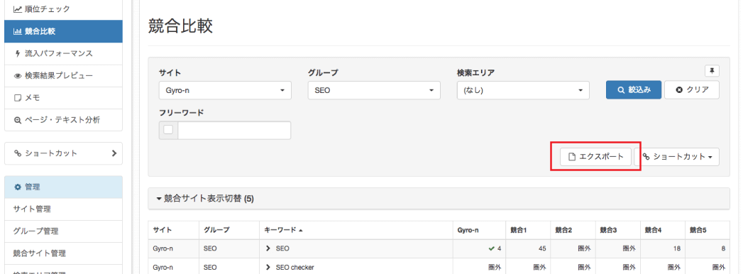Open the サイト dropdown showing Gyro-n
Image resolution: width=743 pixels, height=274 pixels.
[x=225, y=90]
